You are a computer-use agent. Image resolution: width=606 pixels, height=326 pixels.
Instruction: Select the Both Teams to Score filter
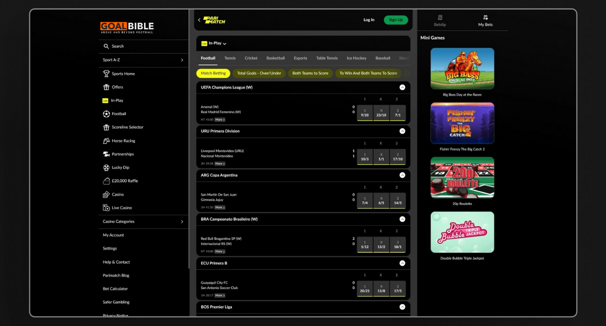pyautogui.click(x=310, y=73)
